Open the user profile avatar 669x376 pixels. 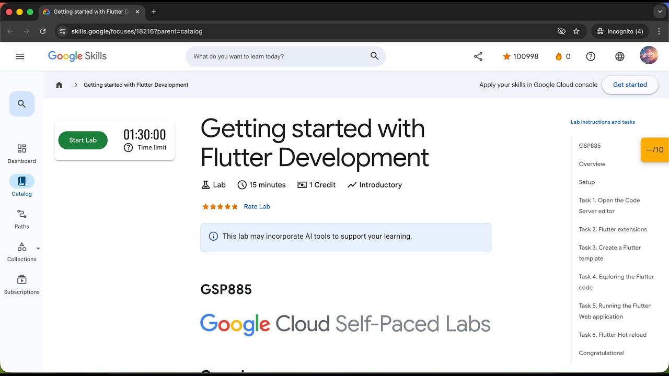coord(649,55)
